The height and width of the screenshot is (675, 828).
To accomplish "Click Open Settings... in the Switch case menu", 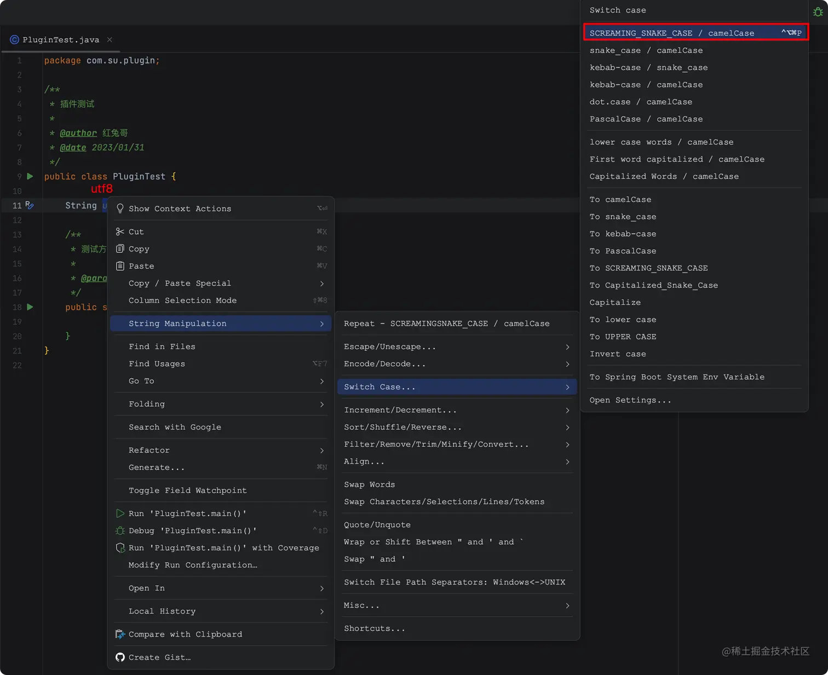I will 630,400.
